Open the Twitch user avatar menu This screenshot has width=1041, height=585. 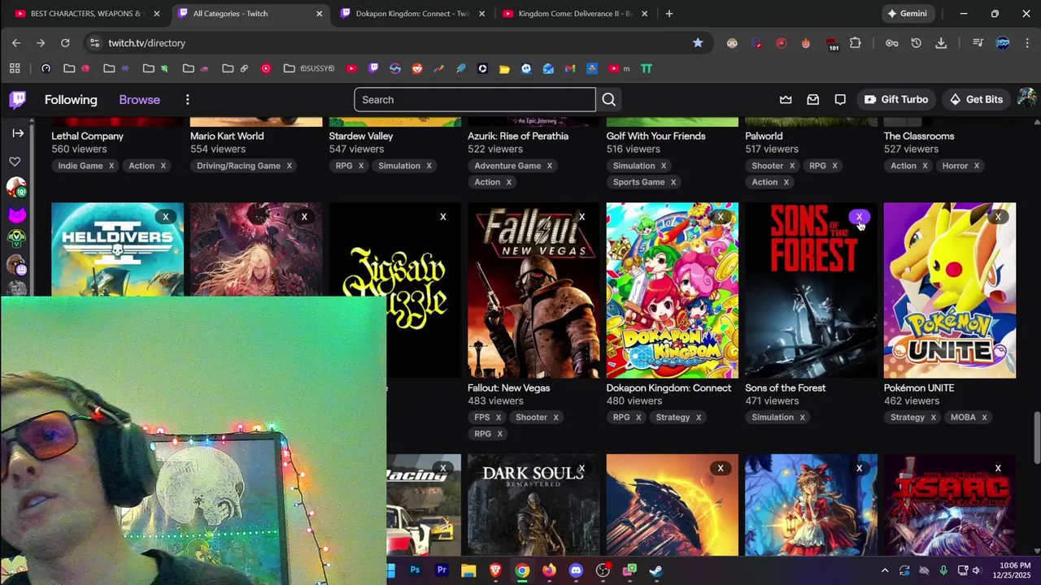point(1026,98)
